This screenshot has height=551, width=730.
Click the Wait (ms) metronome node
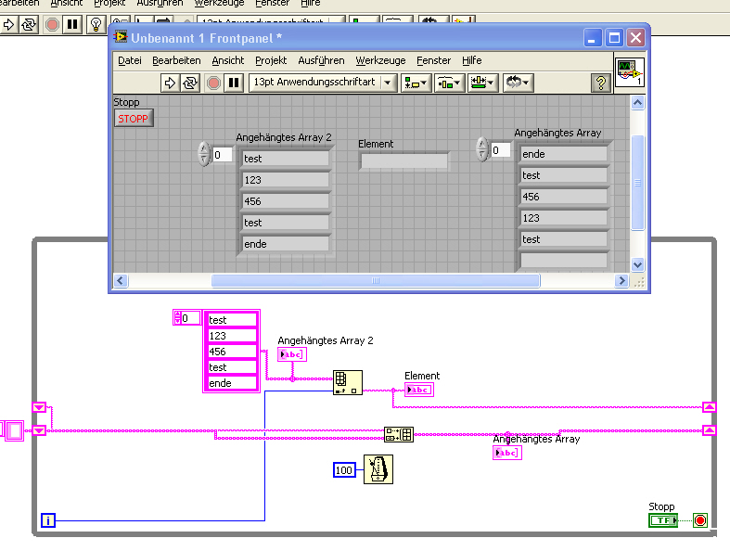(378, 469)
